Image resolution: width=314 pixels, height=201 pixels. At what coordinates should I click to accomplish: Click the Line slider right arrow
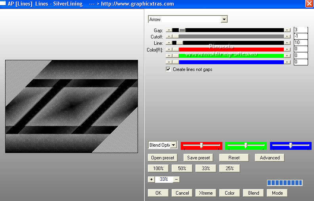coord(287,43)
